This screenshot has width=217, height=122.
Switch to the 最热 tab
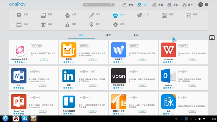pyautogui.click(x=135, y=35)
